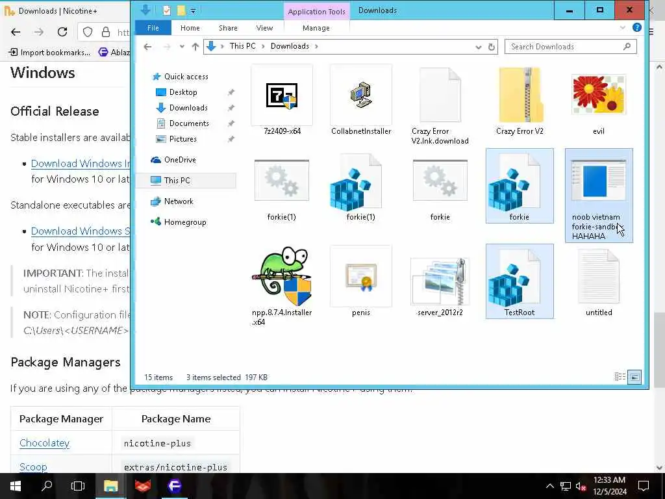Viewport: 665px width, 499px height.
Task: Click the volume icon in system tray
Action: pyautogui.click(x=581, y=486)
